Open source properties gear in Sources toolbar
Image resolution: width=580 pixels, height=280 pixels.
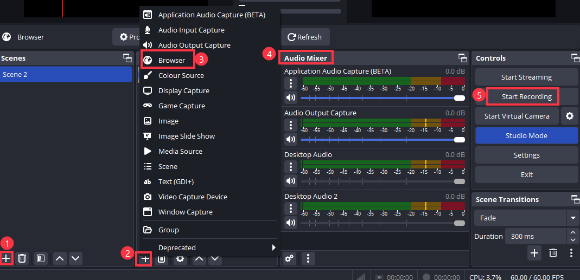pyautogui.click(x=180, y=259)
